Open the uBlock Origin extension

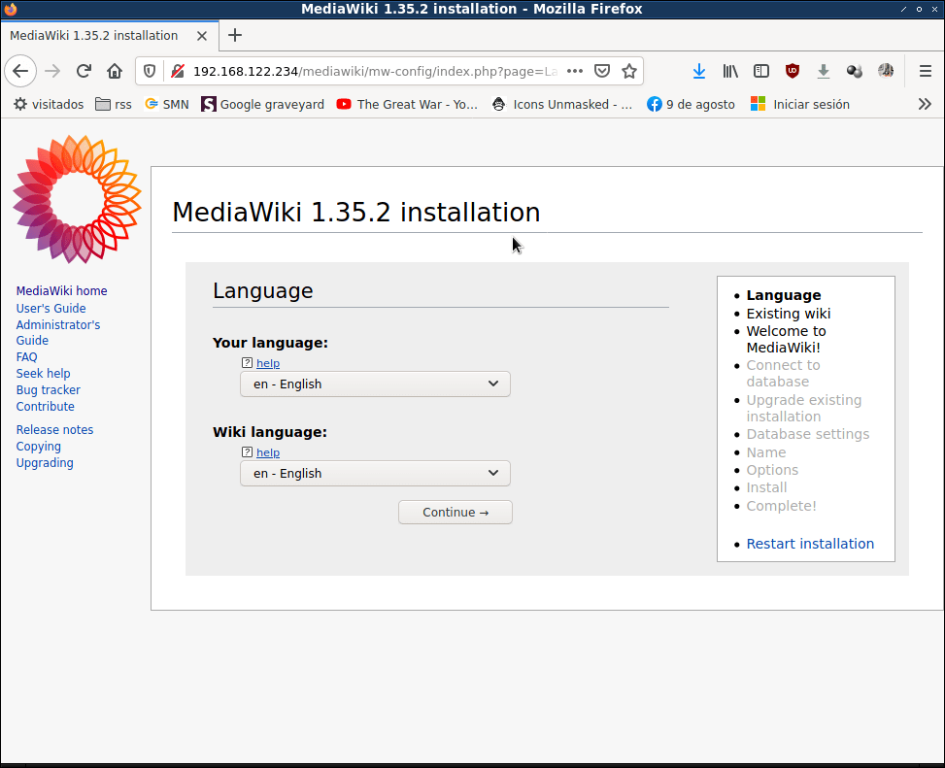(793, 71)
